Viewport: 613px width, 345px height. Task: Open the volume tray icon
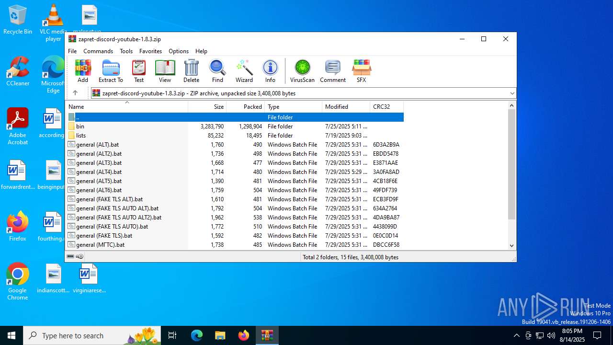[x=551, y=335]
